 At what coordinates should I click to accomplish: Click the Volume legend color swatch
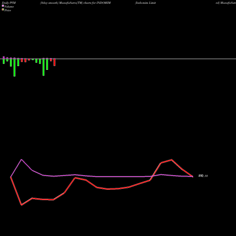point(3,6)
